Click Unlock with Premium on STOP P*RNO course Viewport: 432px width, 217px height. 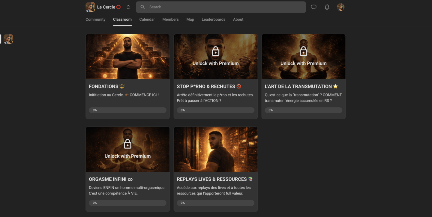pyautogui.click(x=215, y=64)
